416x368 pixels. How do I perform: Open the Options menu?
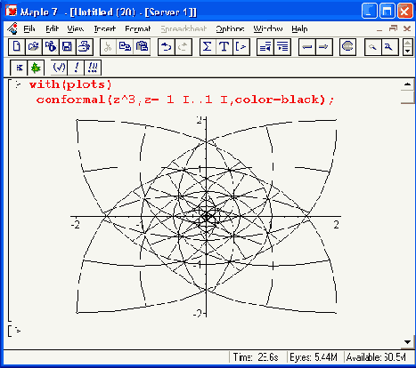(x=230, y=28)
